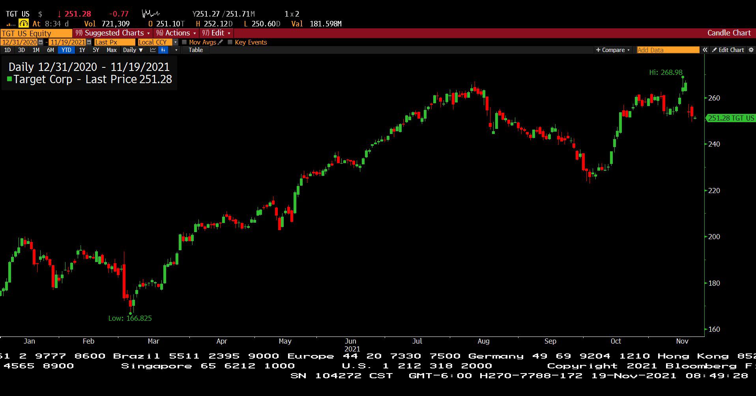Click the pencil icon beside Mov Avgs
The image size is (756, 396).
coord(221,42)
